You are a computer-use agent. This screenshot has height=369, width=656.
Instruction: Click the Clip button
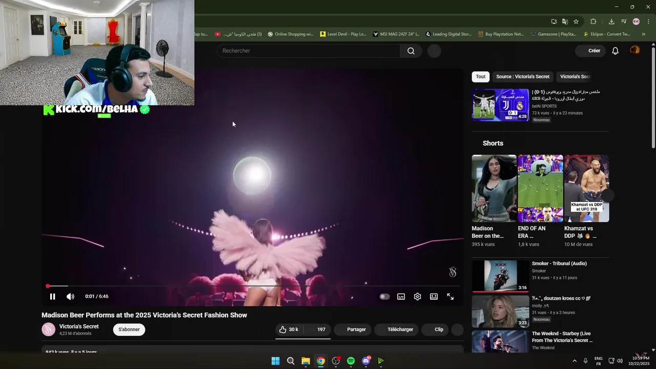(435, 330)
